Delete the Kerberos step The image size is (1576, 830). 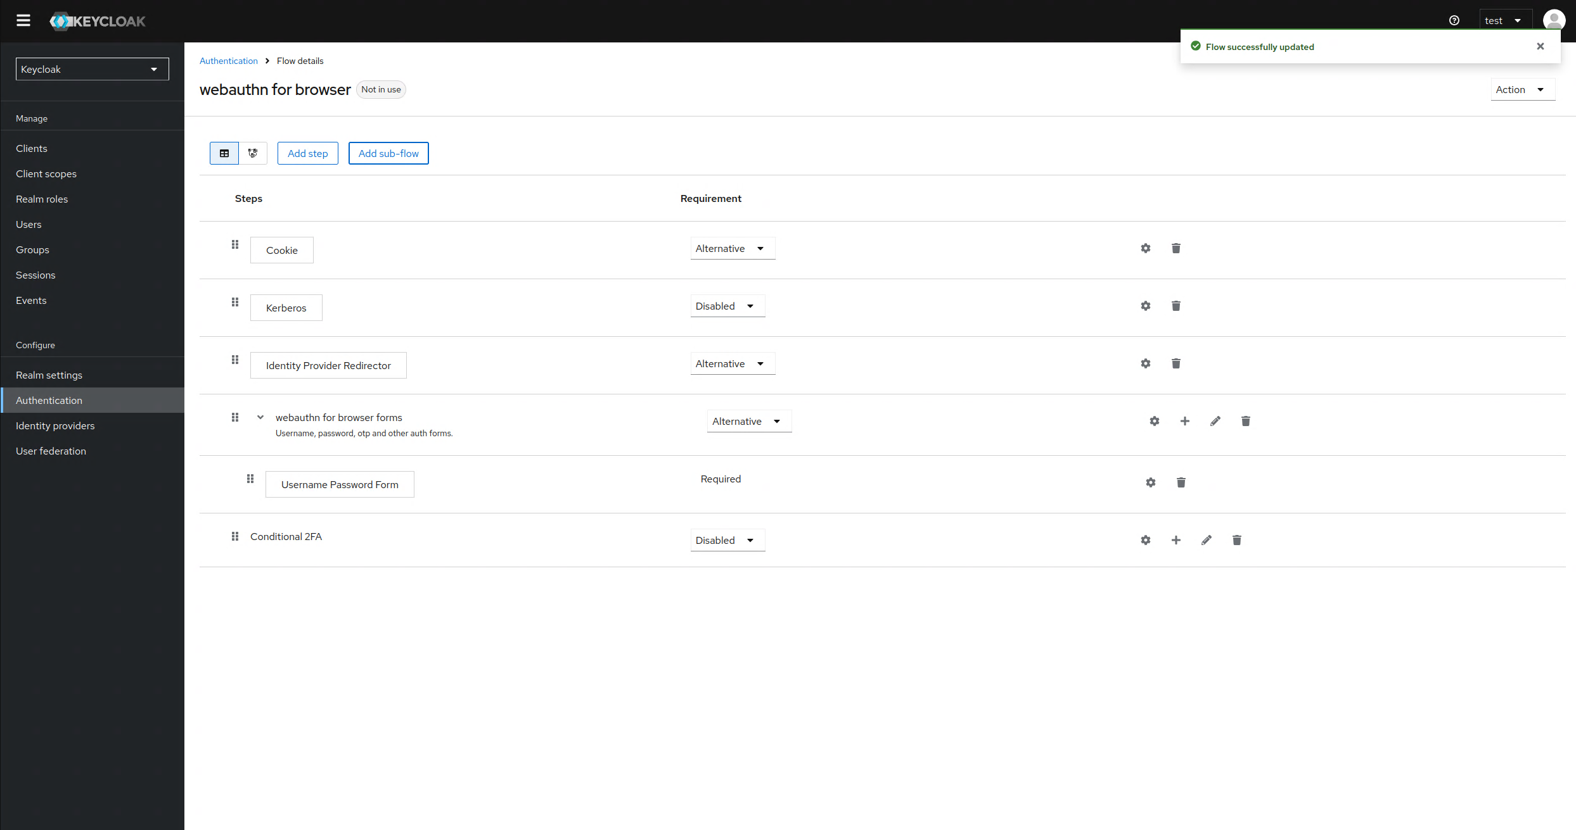(x=1176, y=306)
